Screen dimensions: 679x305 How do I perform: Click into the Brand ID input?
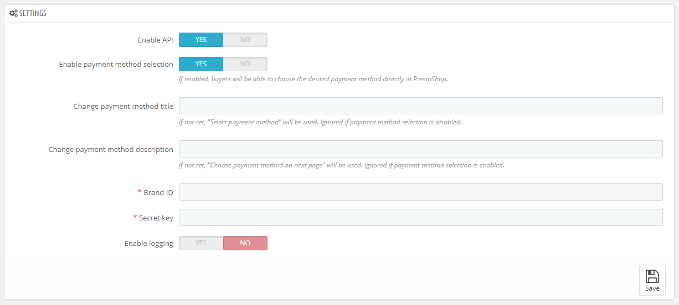tap(421, 192)
